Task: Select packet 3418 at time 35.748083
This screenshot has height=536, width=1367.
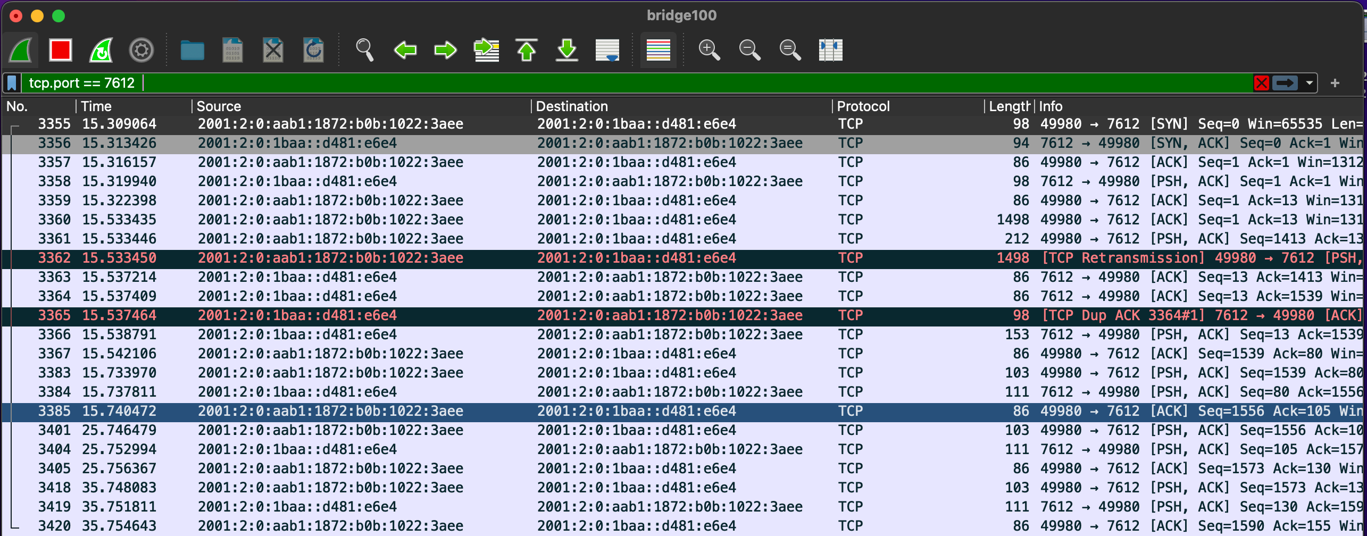Action: point(683,488)
